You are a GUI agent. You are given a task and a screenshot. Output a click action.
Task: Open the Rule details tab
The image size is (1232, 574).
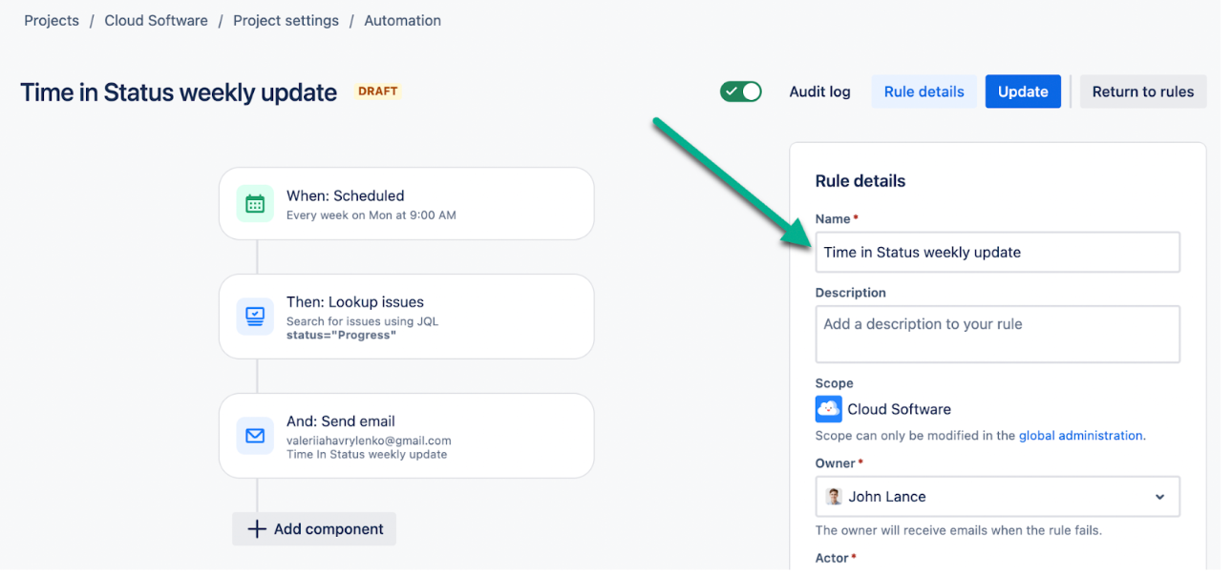924,92
